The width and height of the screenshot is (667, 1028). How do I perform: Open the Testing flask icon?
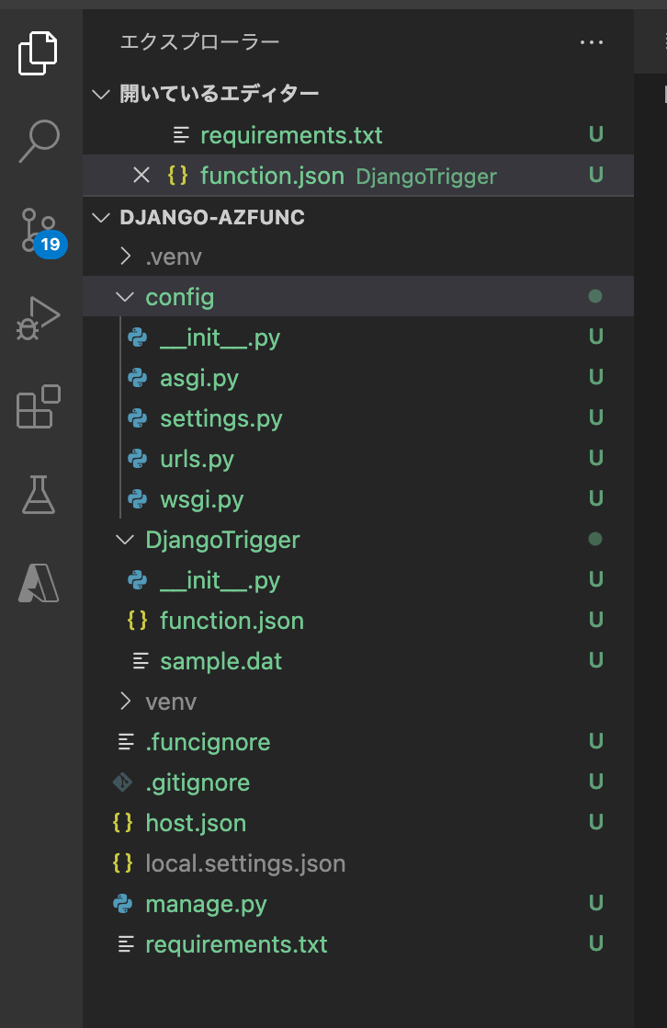tap(39, 495)
